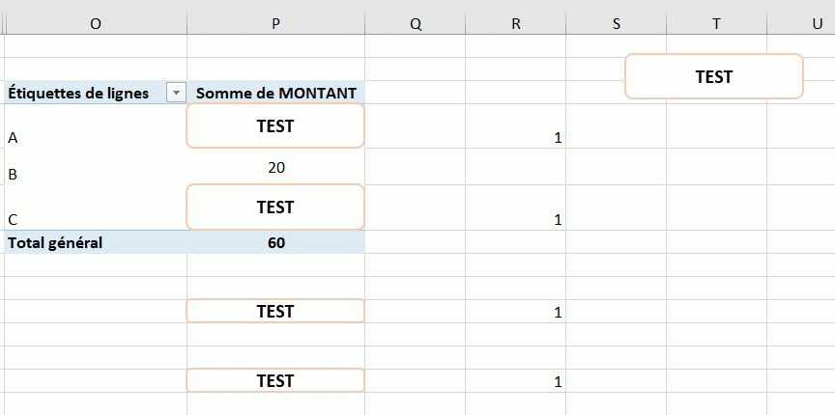
Task: Click the Somme de MONTANT header cell
Action: click(x=275, y=93)
